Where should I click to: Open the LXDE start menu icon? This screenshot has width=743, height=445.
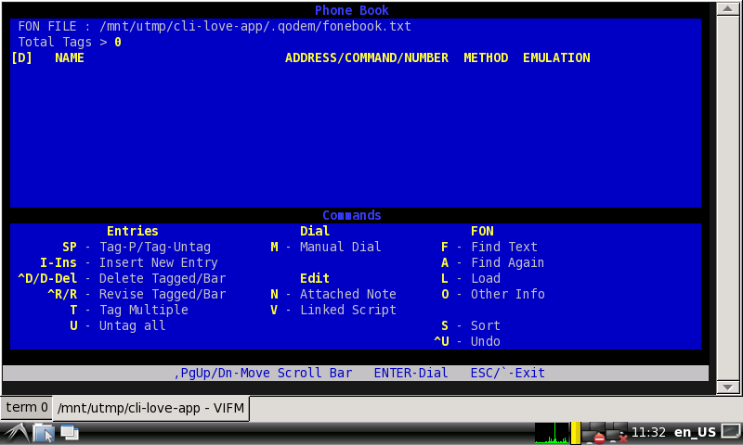16,432
